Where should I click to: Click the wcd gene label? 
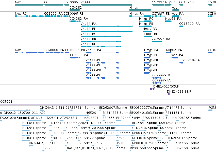tap(174, 8)
